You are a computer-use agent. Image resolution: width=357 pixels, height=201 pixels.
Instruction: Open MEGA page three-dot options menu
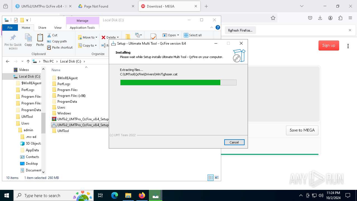[348, 46]
